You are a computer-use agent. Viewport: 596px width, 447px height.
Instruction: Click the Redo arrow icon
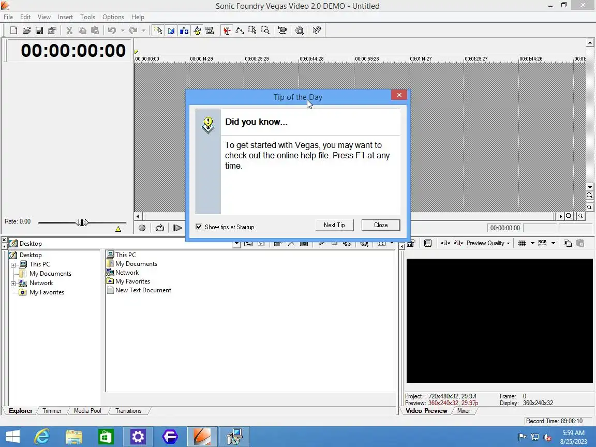tap(133, 31)
